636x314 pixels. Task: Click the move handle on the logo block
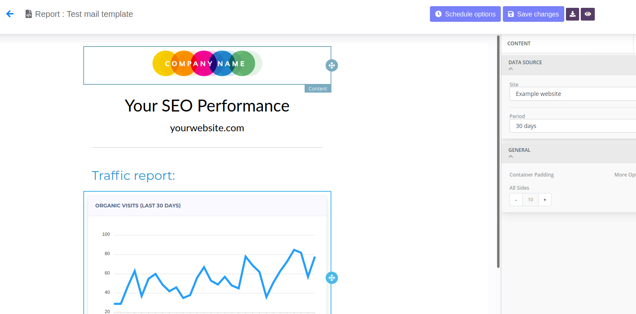coord(332,65)
